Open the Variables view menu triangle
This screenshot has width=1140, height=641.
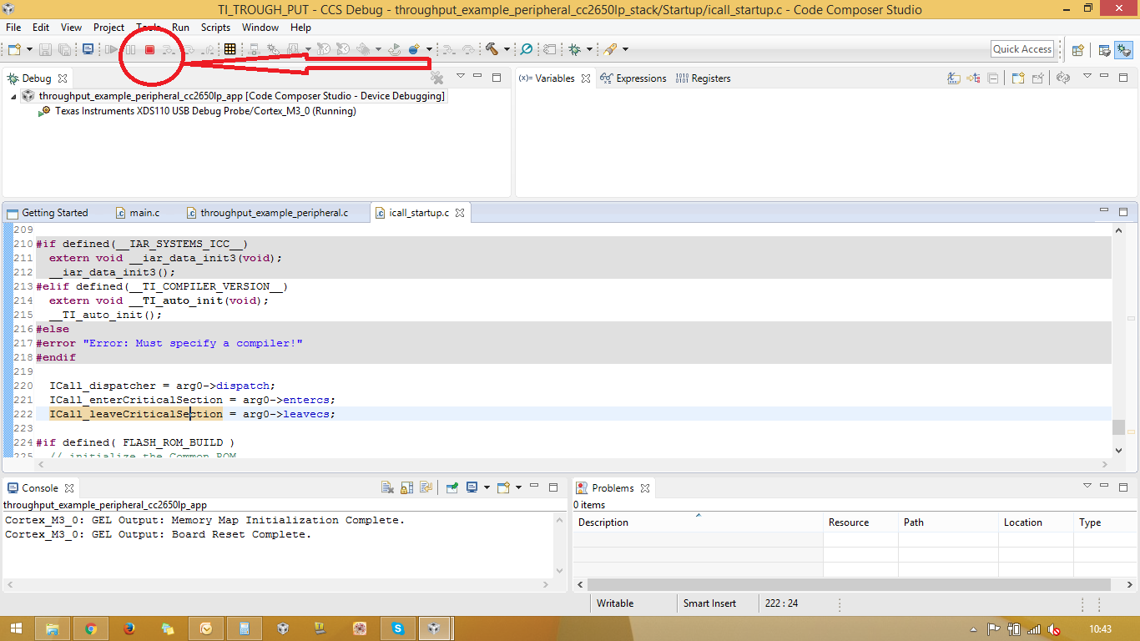1087,77
